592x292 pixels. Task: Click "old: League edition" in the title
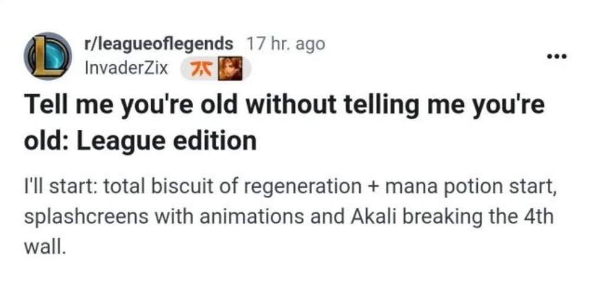[x=140, y=142]
